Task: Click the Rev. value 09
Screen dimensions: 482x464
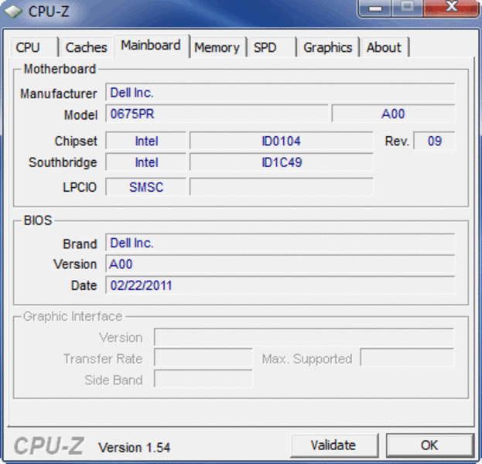Action: coord(434,141)
